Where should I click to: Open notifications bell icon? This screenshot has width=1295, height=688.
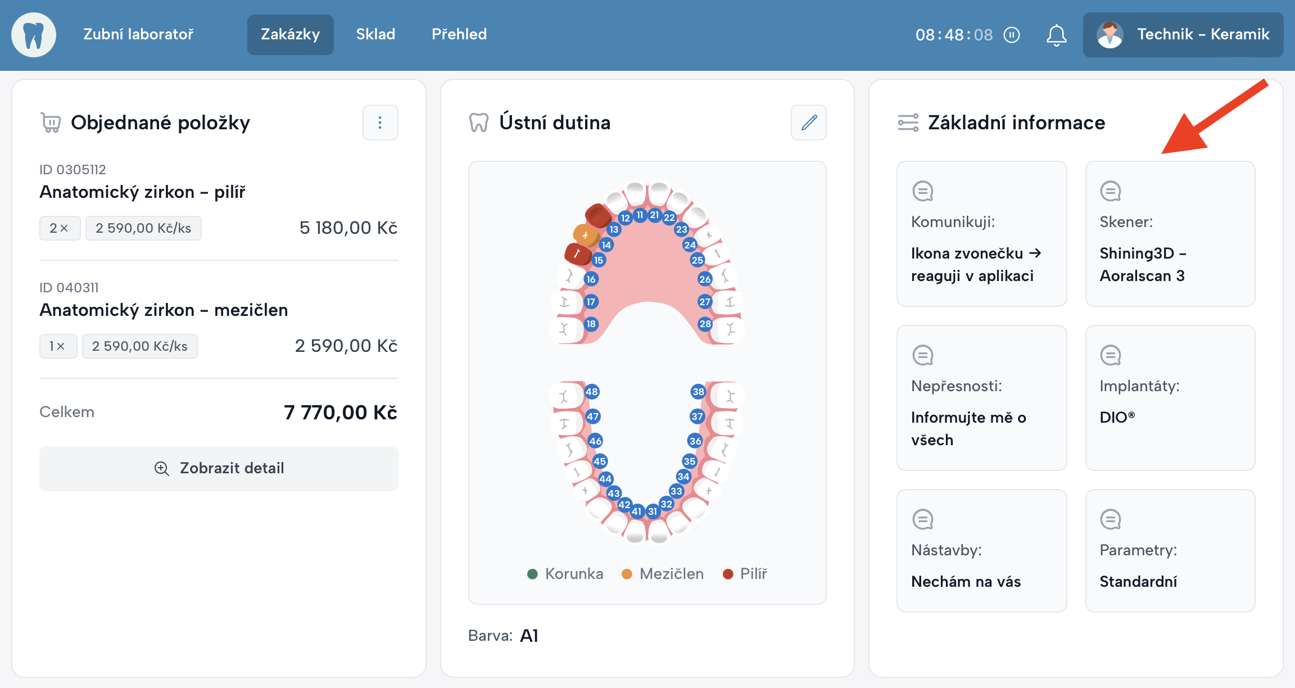coord(1056,35)
